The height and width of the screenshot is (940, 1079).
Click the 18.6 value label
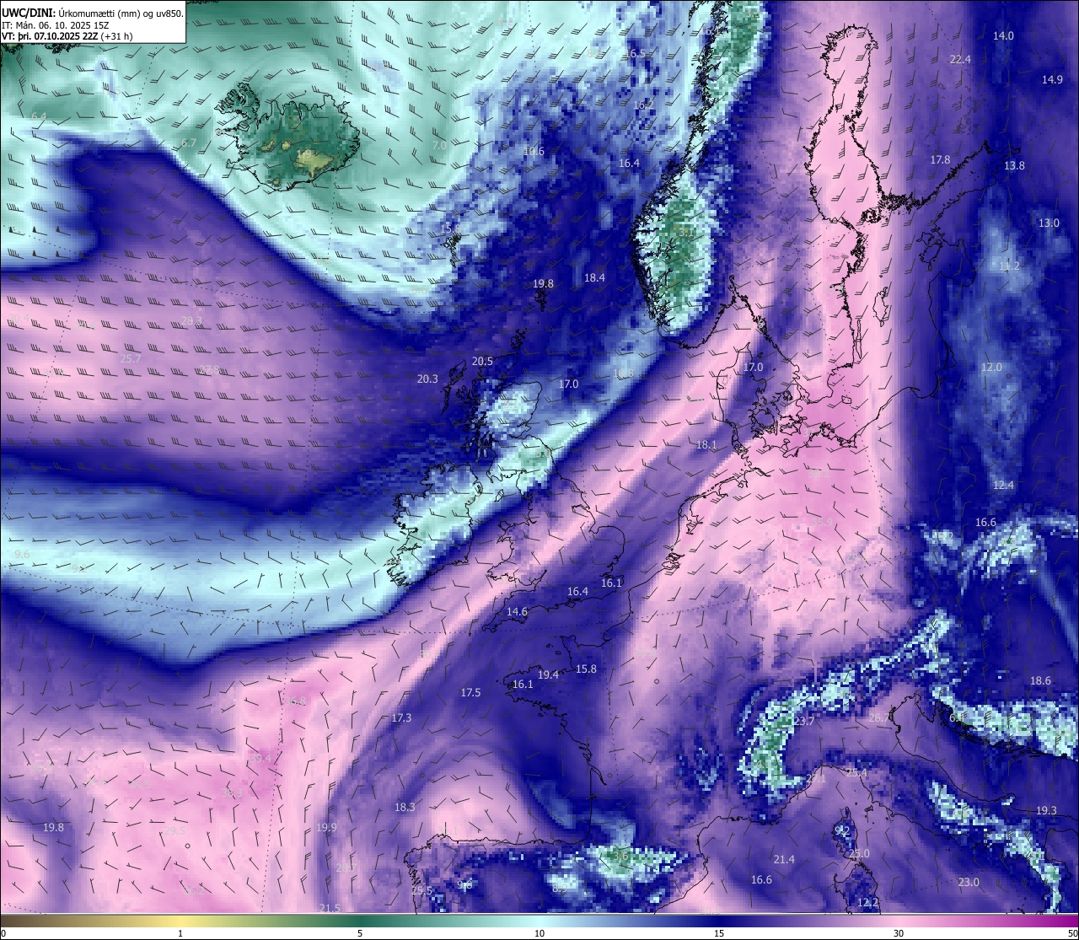1040,681
